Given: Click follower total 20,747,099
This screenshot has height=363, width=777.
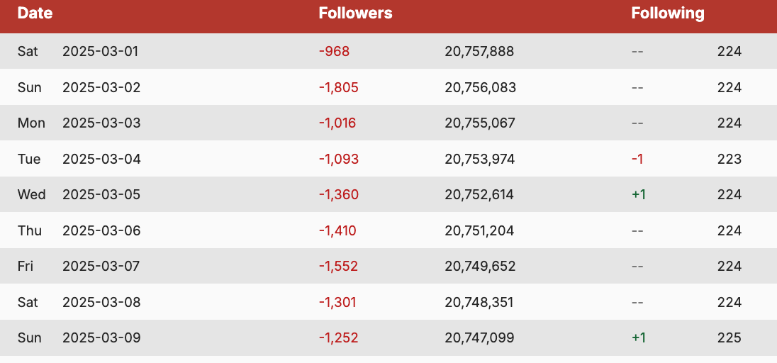Looking at the screenshot, I should (479, 337).
